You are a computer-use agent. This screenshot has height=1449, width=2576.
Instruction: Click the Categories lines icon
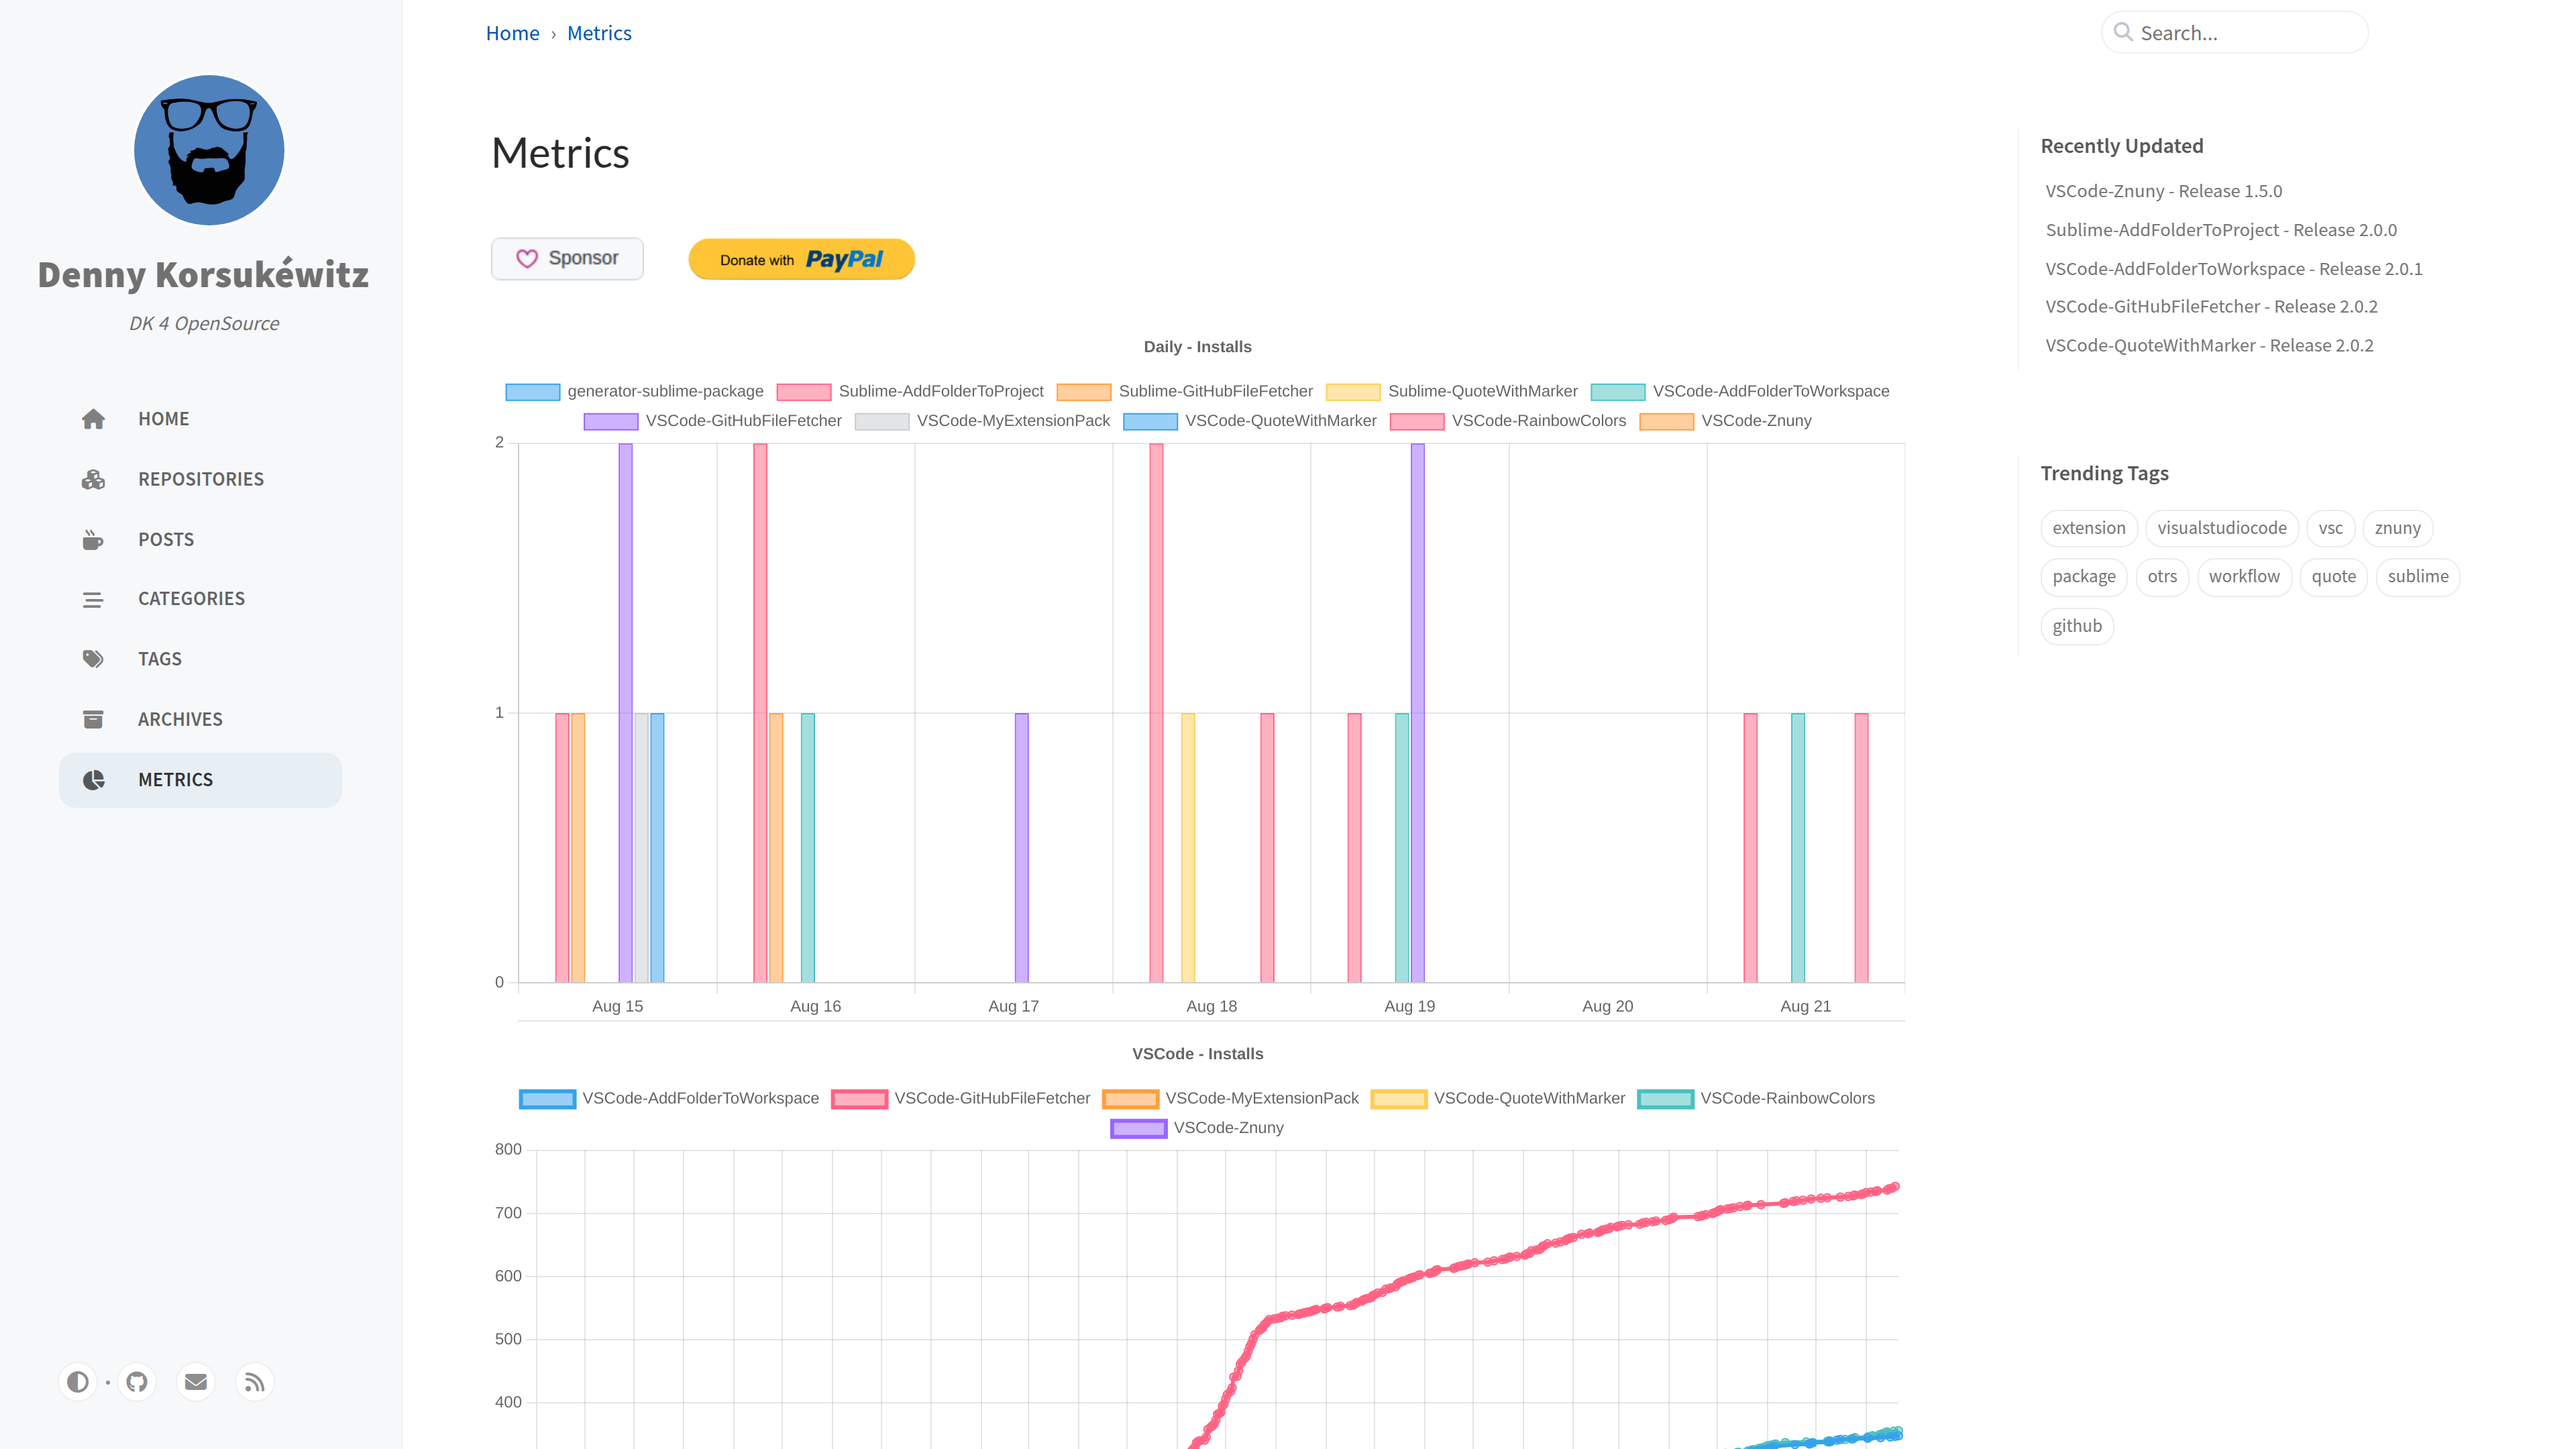93,599
